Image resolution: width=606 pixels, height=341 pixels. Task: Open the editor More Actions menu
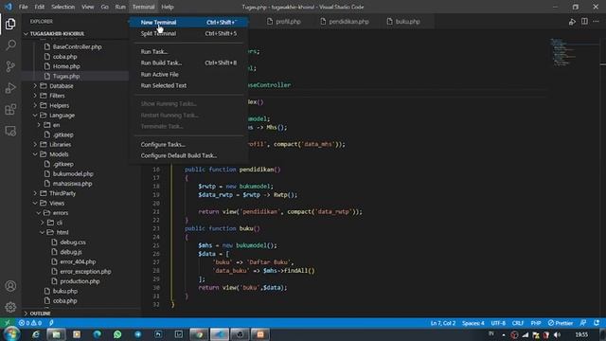pos(596,22)
